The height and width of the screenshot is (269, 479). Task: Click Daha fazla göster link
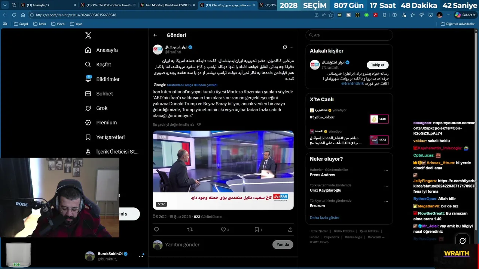click(324, 217)
